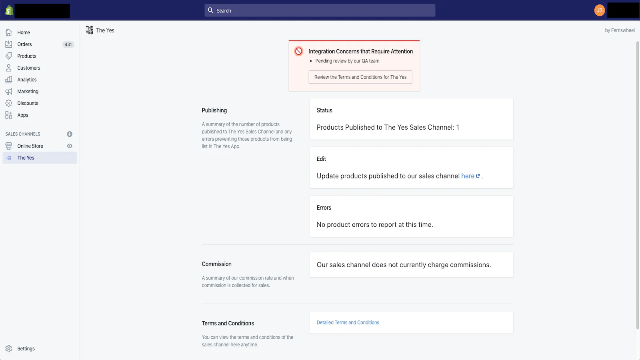Click the Terms and Conditions section heading
The height and width of the screenshot is (360, 640).
[228, 323]
